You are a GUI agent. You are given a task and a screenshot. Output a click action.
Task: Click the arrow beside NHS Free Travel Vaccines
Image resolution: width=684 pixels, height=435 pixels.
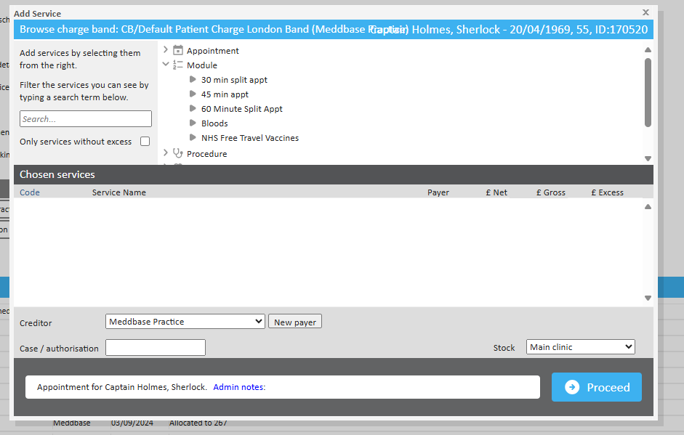pyautogui.click(x=193, y=138)
